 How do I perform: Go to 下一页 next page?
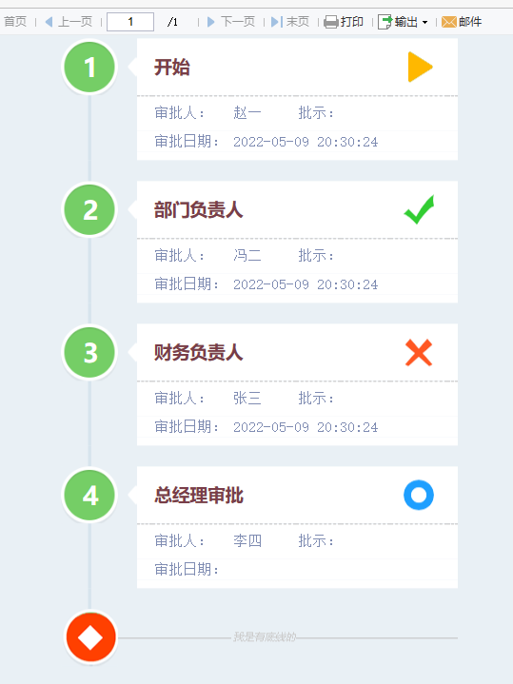point(231,21)
